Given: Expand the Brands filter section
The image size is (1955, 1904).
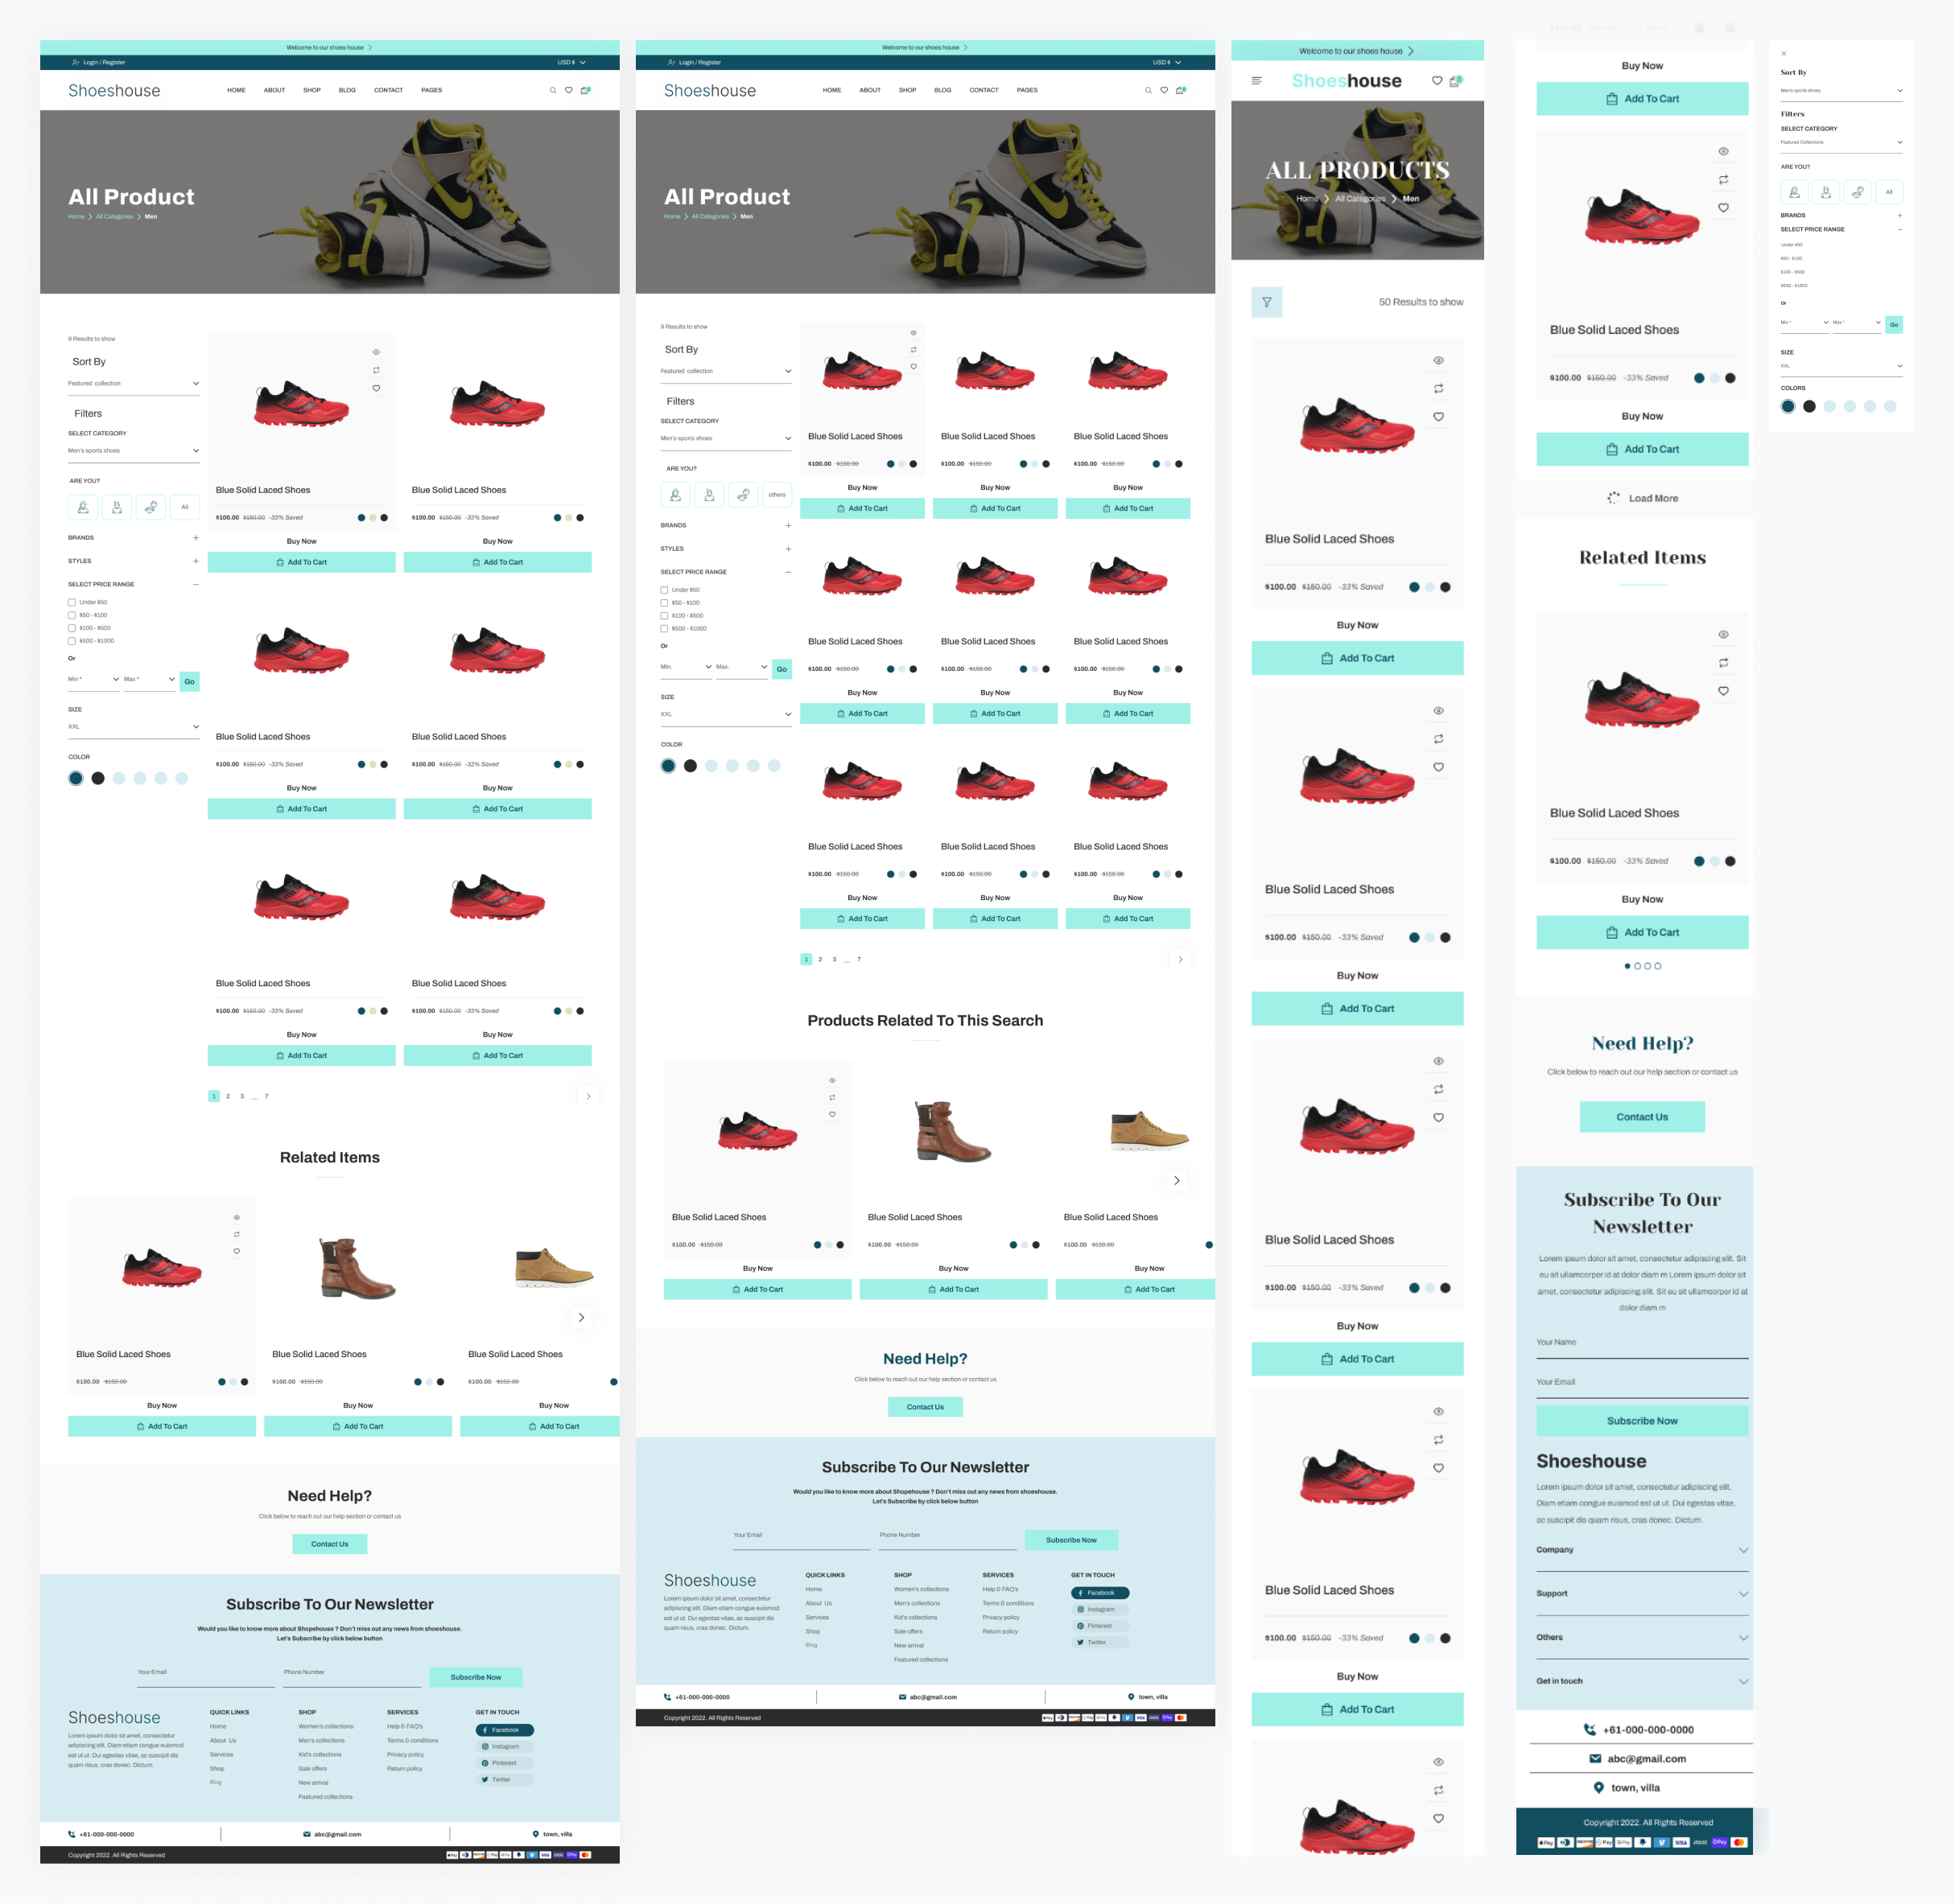Looking at the screenshot, I should click(x=195, y=537).
